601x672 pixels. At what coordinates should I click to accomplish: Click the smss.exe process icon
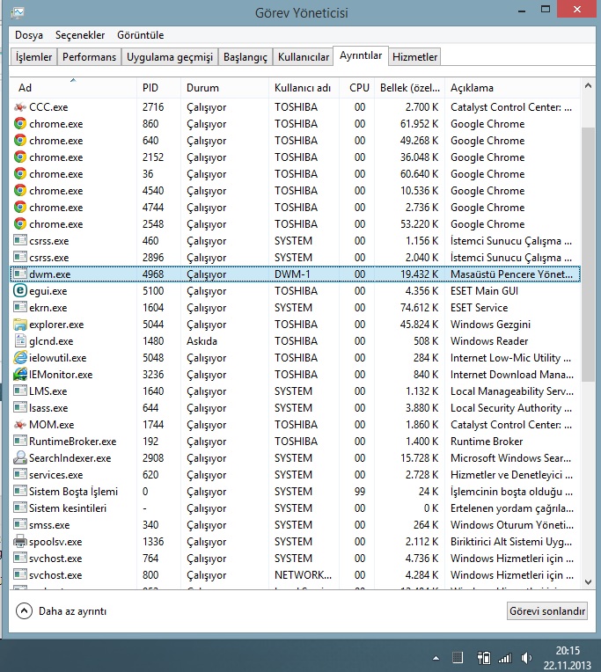coord(20,525)
